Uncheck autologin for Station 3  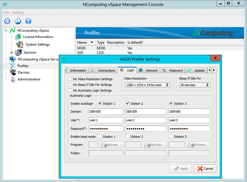click(x=171, y=103)
